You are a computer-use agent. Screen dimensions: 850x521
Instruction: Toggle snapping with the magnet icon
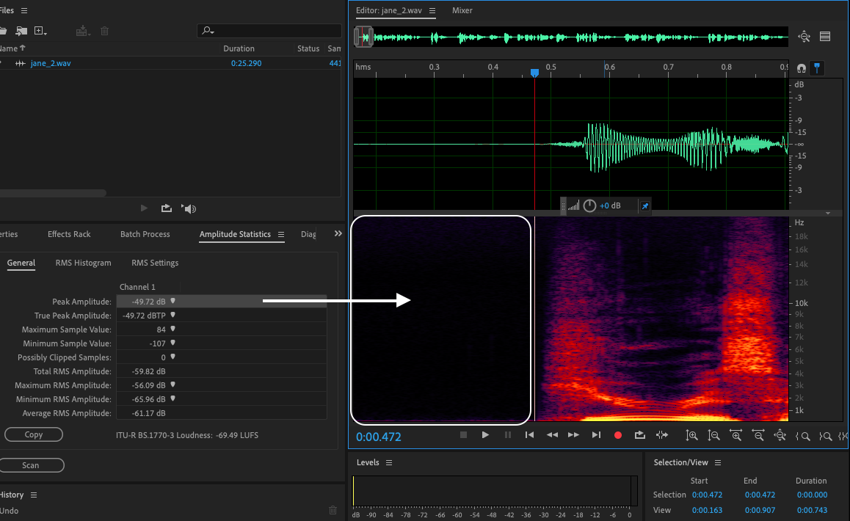(x=802, y=68)
